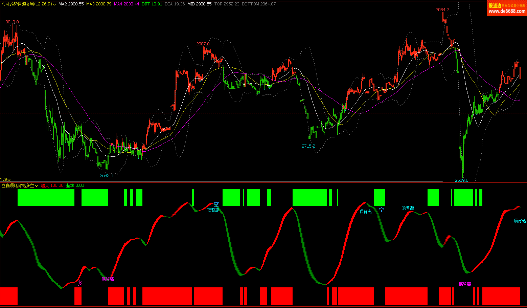Click the magenta 多 buy signal marker
This screenshot has width=527, height=308.
[x=80, y=283]
